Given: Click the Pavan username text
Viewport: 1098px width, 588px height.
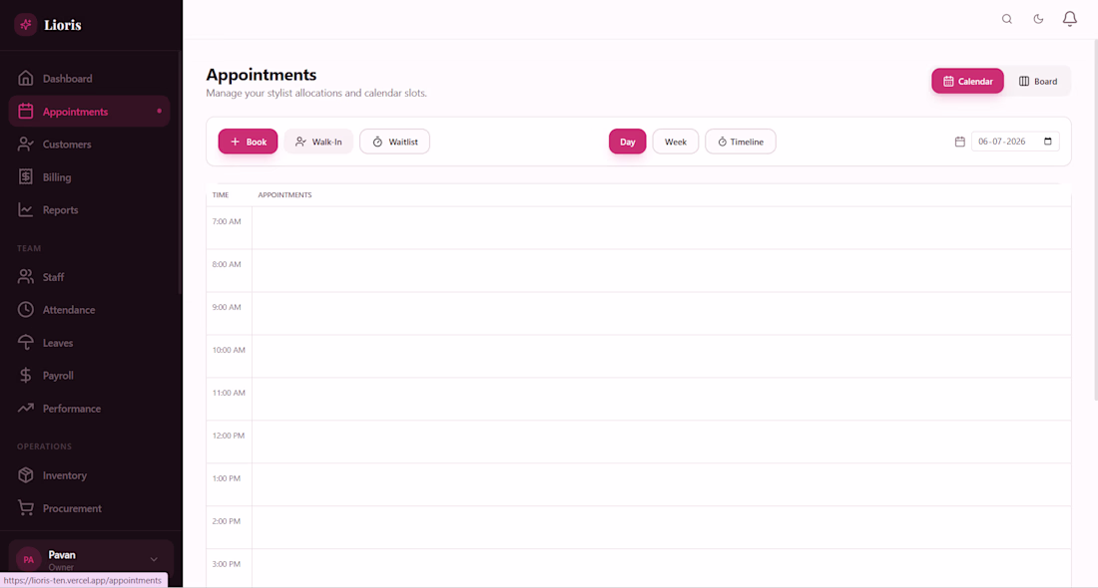Looking at the screenshot, I should [x=62, y=554].
